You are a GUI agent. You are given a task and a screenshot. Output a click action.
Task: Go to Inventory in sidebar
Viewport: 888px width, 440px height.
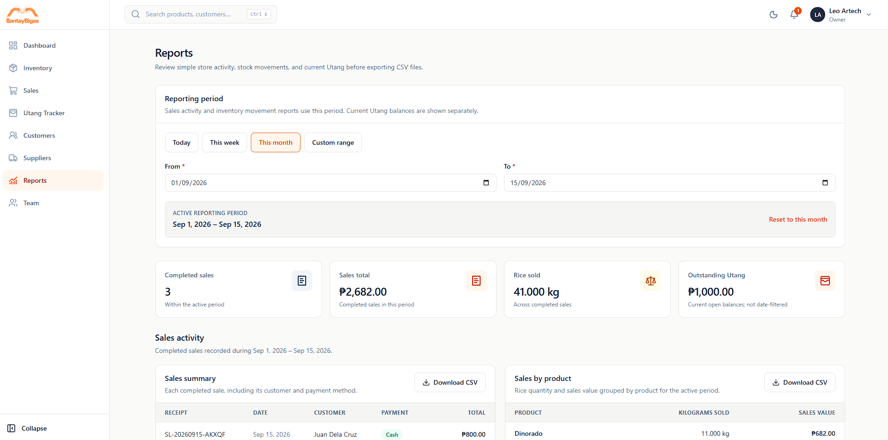53,68
